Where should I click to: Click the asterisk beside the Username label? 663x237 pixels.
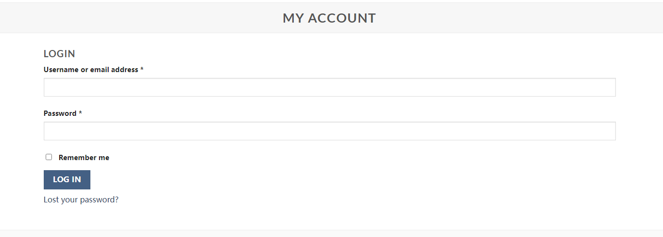coord(142,70)
